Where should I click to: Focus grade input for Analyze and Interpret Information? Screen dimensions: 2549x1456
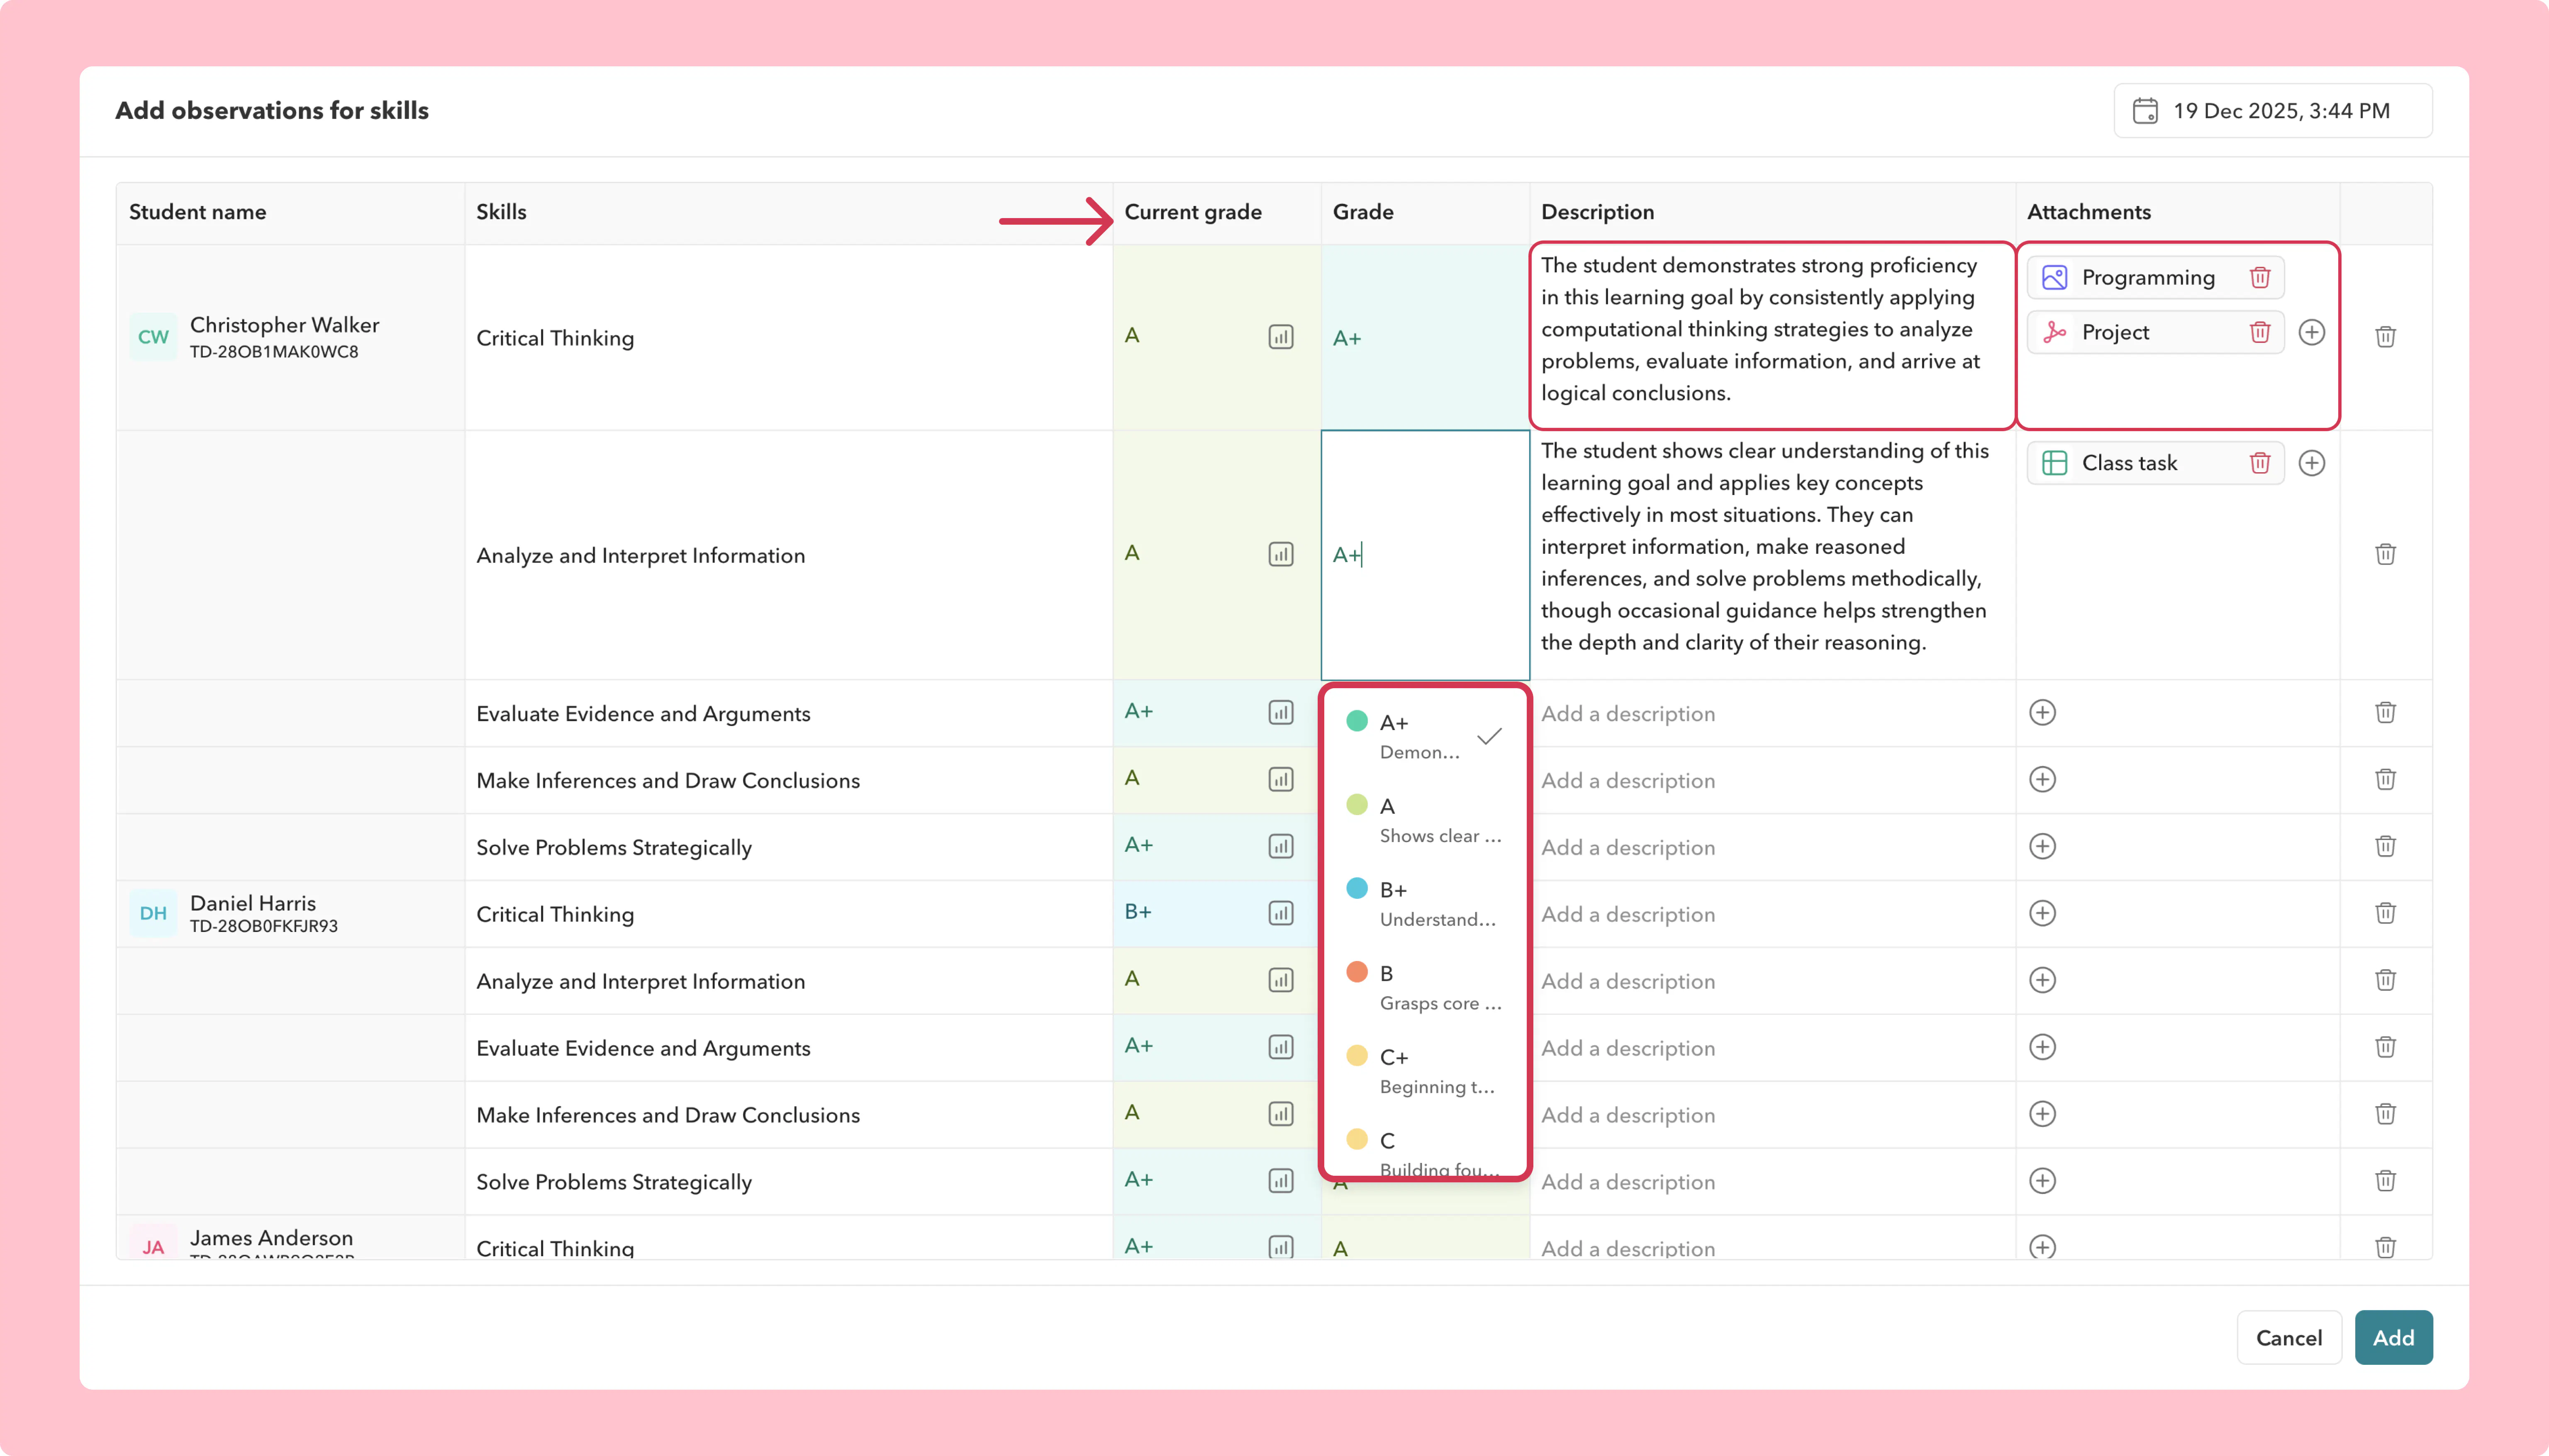click(x=1425, y=555)
